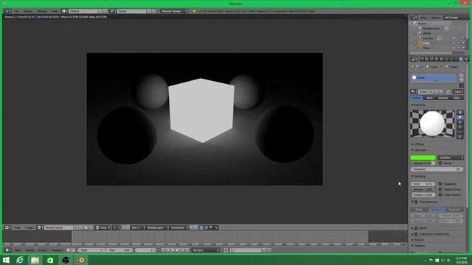Adjust the Hardness slider

point(437,169)
